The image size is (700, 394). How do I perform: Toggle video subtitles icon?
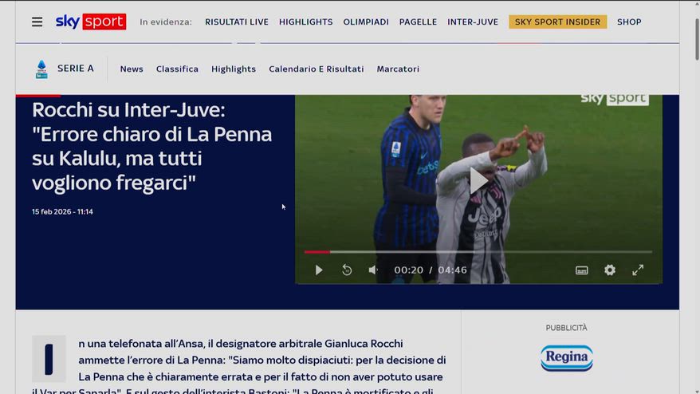pos(582,270)
